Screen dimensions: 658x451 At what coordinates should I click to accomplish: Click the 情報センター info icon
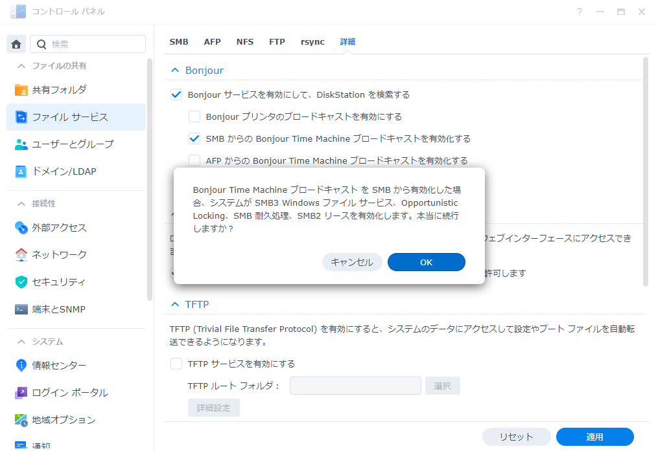(21, 366)
